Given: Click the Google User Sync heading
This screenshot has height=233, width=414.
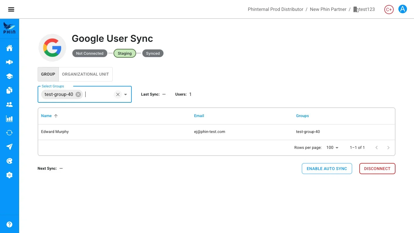Looking at the screenshot, I should (x=112, y=39).
